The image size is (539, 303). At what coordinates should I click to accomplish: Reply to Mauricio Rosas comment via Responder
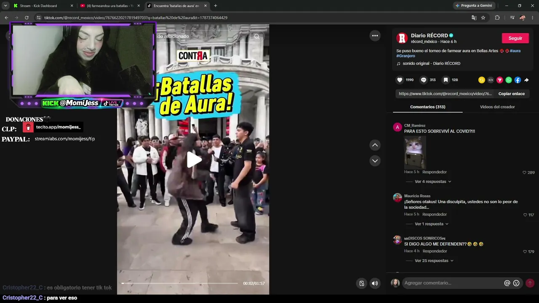[x=435, y=215]
